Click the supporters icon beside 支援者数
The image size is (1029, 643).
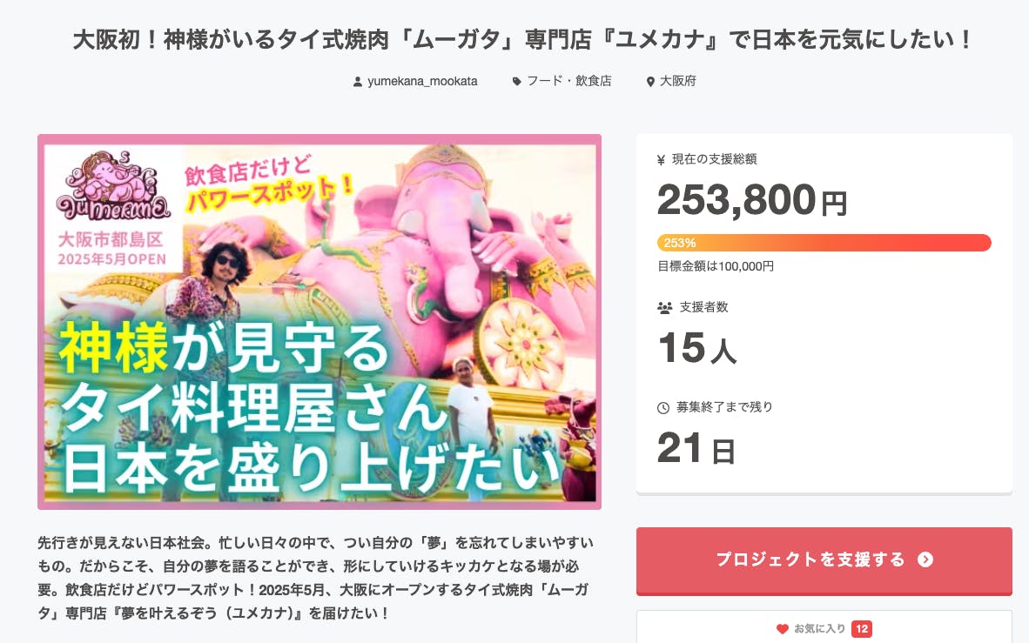click(x=664, y=307)
